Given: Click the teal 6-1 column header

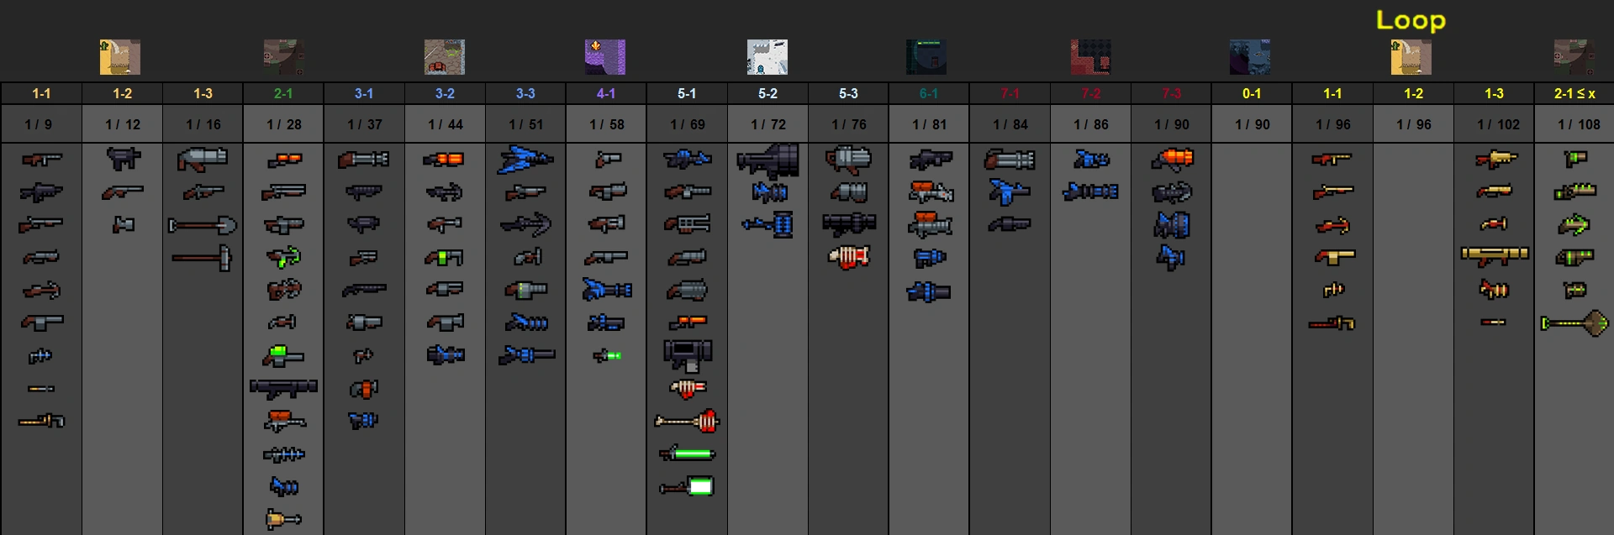Looking at the screenshot, I should point(929,93).
